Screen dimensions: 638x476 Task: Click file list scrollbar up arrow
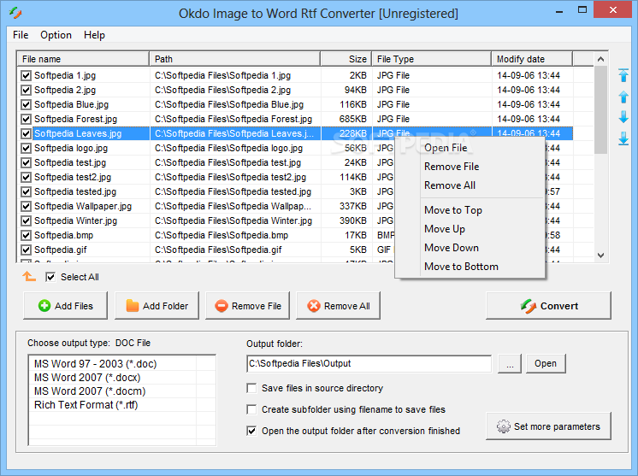tap(600, 59)
